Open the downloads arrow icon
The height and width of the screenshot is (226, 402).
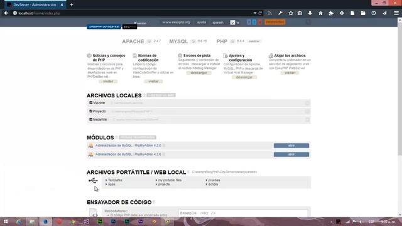tap(310, 13)
